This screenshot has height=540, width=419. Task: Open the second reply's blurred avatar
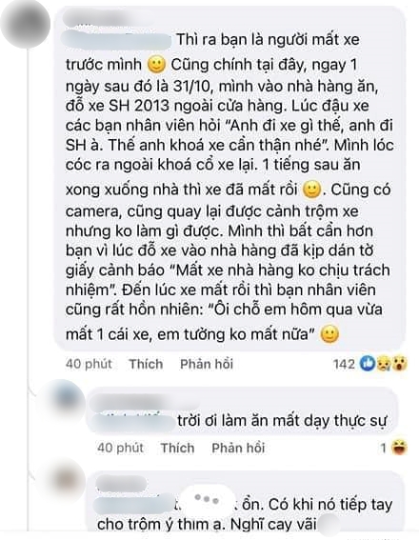[x=66, y=479]
